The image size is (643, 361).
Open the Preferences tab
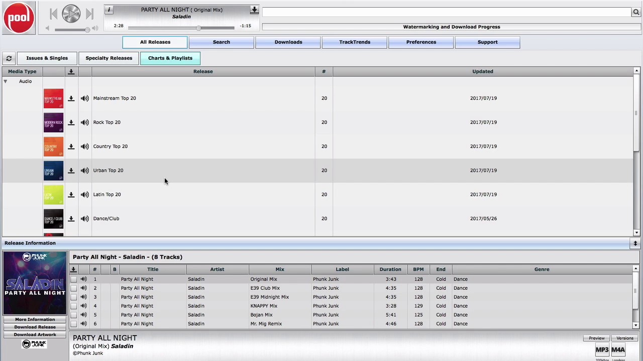(421, 42)
